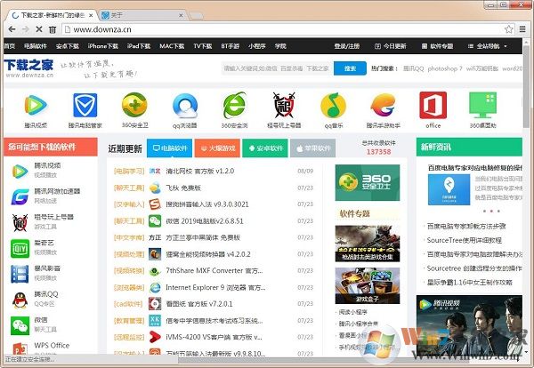This screenshot has width=534, height=368.
Task: Open the 腾讯视频 icon in top app row
Action: [x=35, y=105]
